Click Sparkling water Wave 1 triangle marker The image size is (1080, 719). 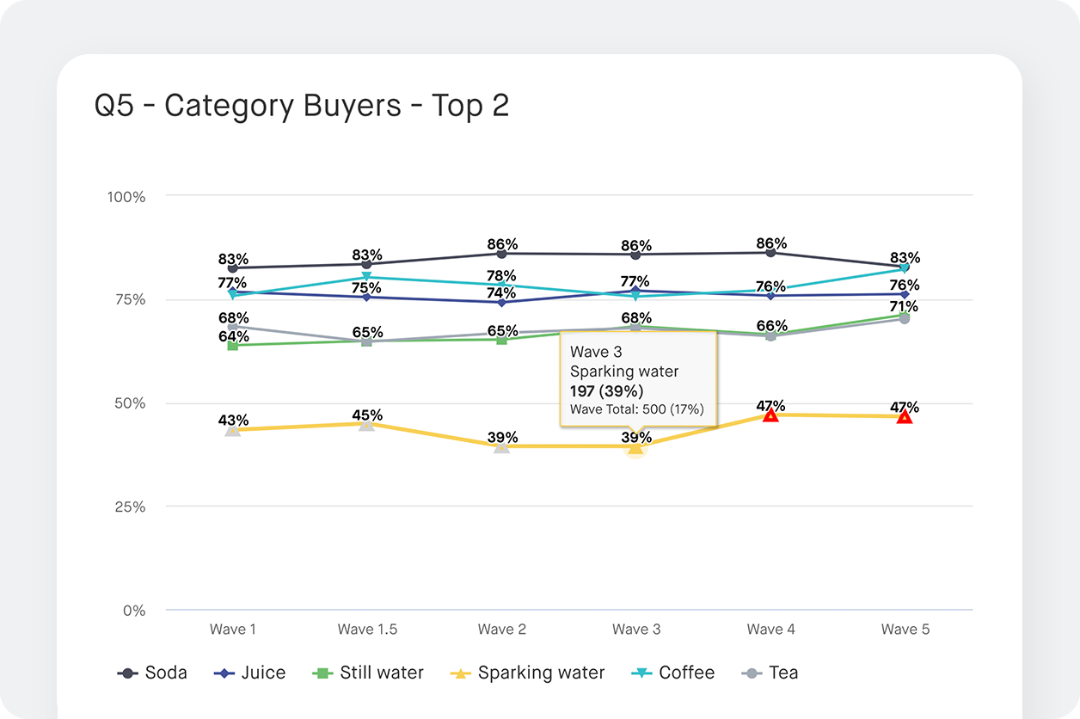pos(233,429)
